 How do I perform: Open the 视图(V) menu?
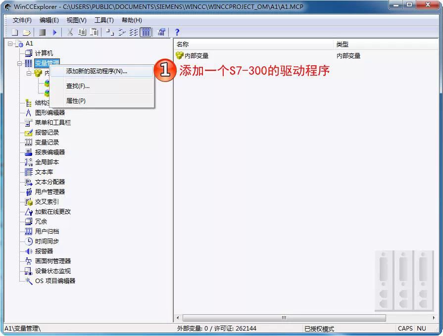pos(76,20)
